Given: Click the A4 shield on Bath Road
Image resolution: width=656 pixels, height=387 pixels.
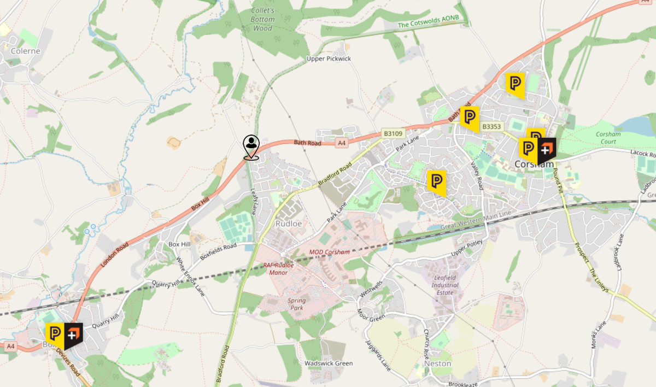Looking at the screenshot, I should pyautogui.click(x=342, y=143).
